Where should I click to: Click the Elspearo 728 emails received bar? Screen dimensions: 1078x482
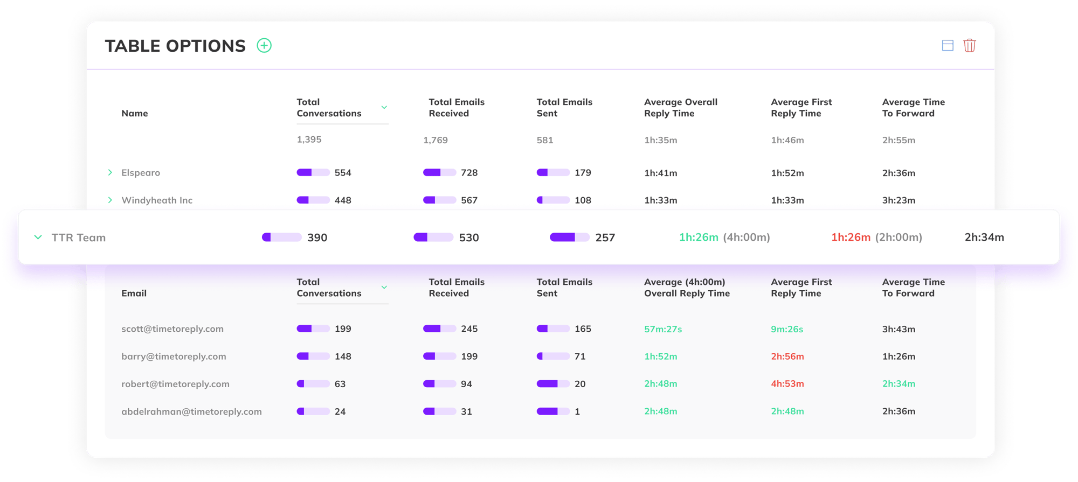[x=440, y=173]
